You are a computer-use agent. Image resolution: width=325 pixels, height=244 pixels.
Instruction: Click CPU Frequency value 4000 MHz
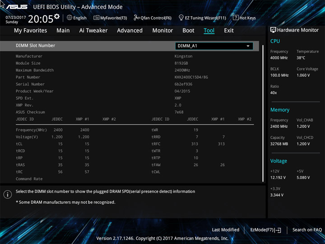279,58
